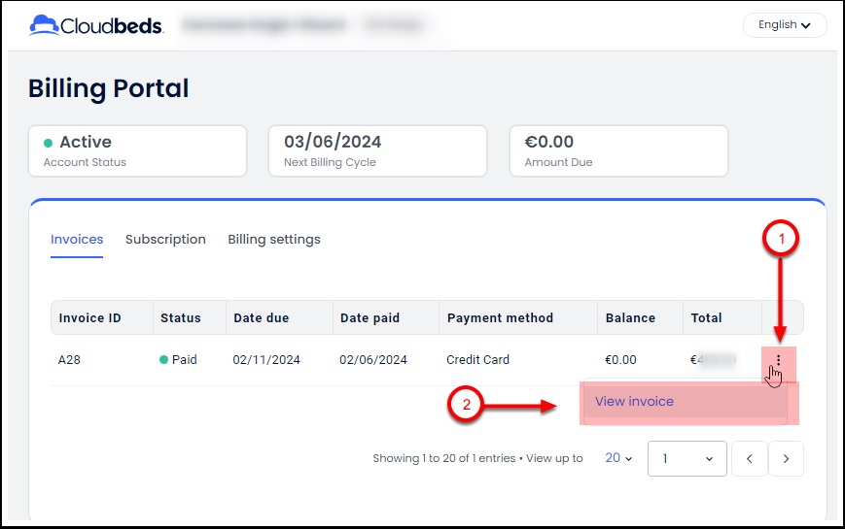Go to the previous page arrow

pos(749,459)
